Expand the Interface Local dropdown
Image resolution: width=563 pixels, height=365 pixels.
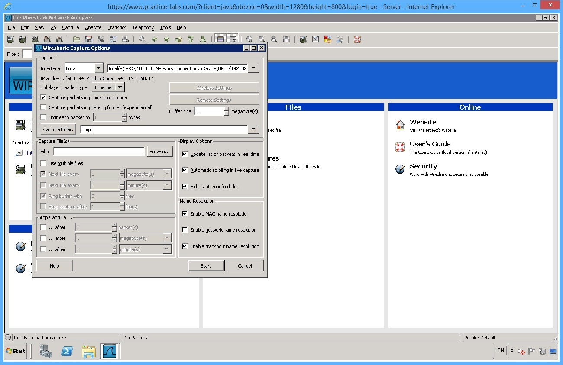click(99, 68)
